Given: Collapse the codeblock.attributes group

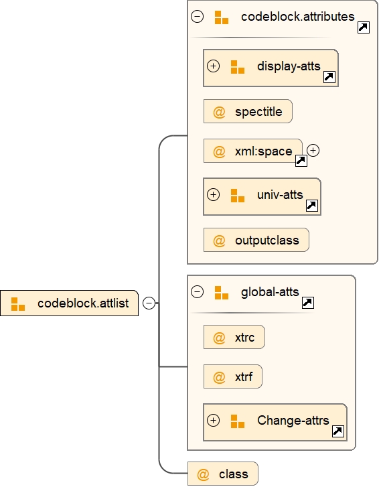Looking at the screenshot, I should click(197, 16).
